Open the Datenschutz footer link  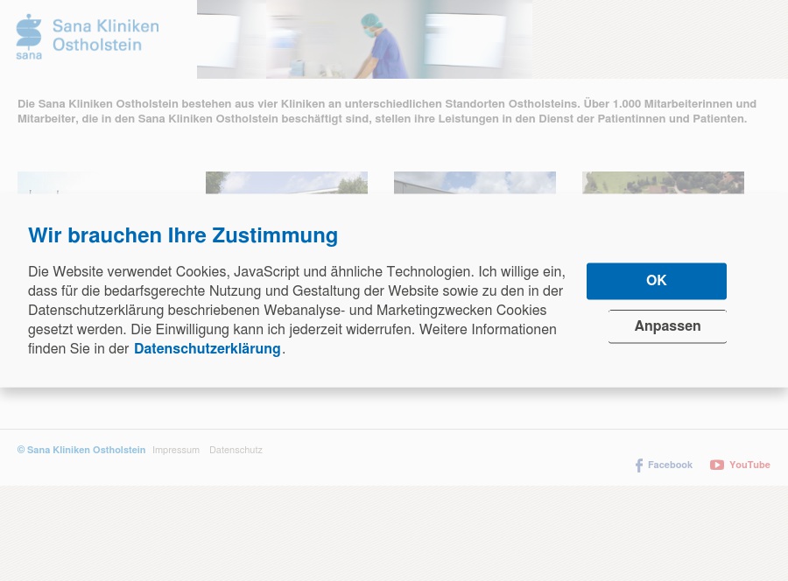[236, 451]
